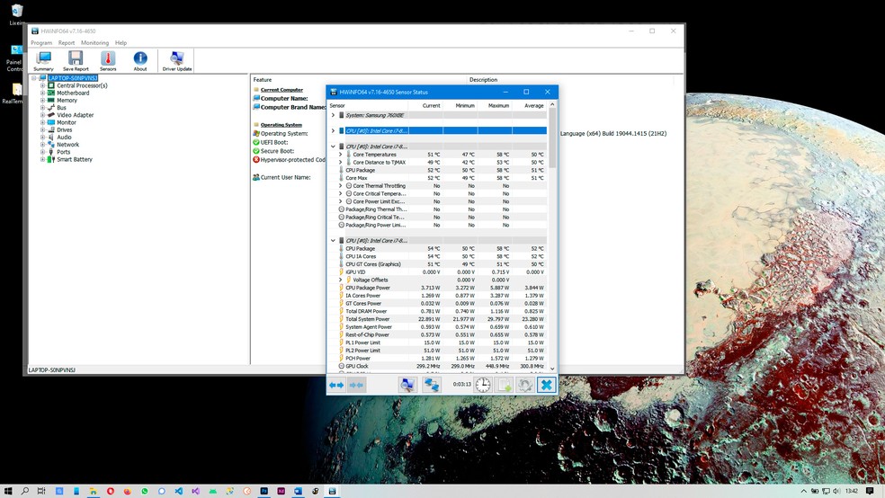
Task: Click the Average column header
Action: coord(530,105)
